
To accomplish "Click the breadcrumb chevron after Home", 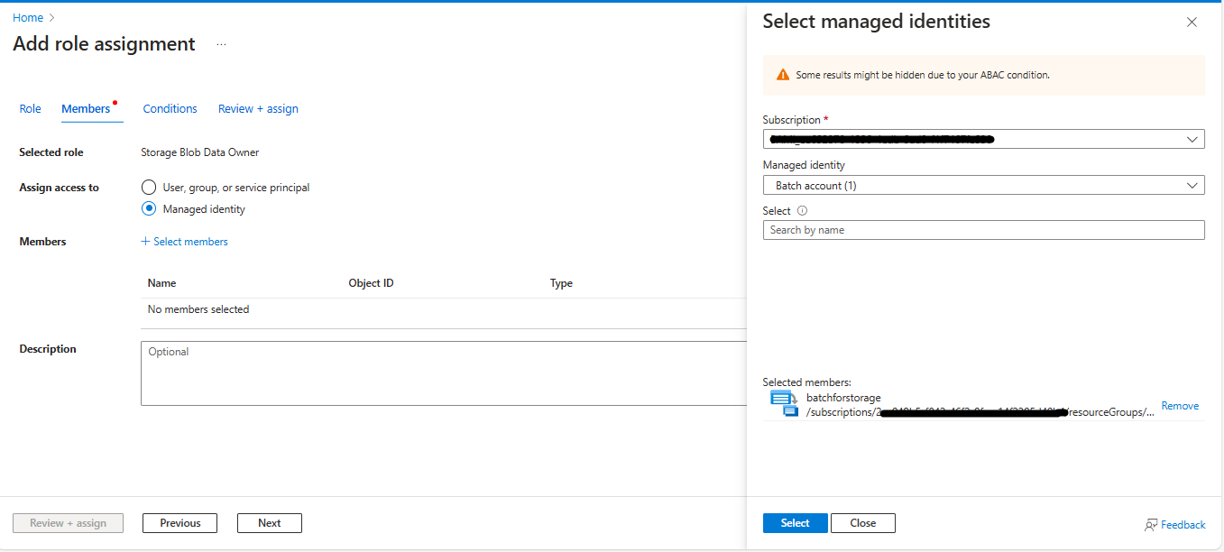I will [x=50, y=17].
